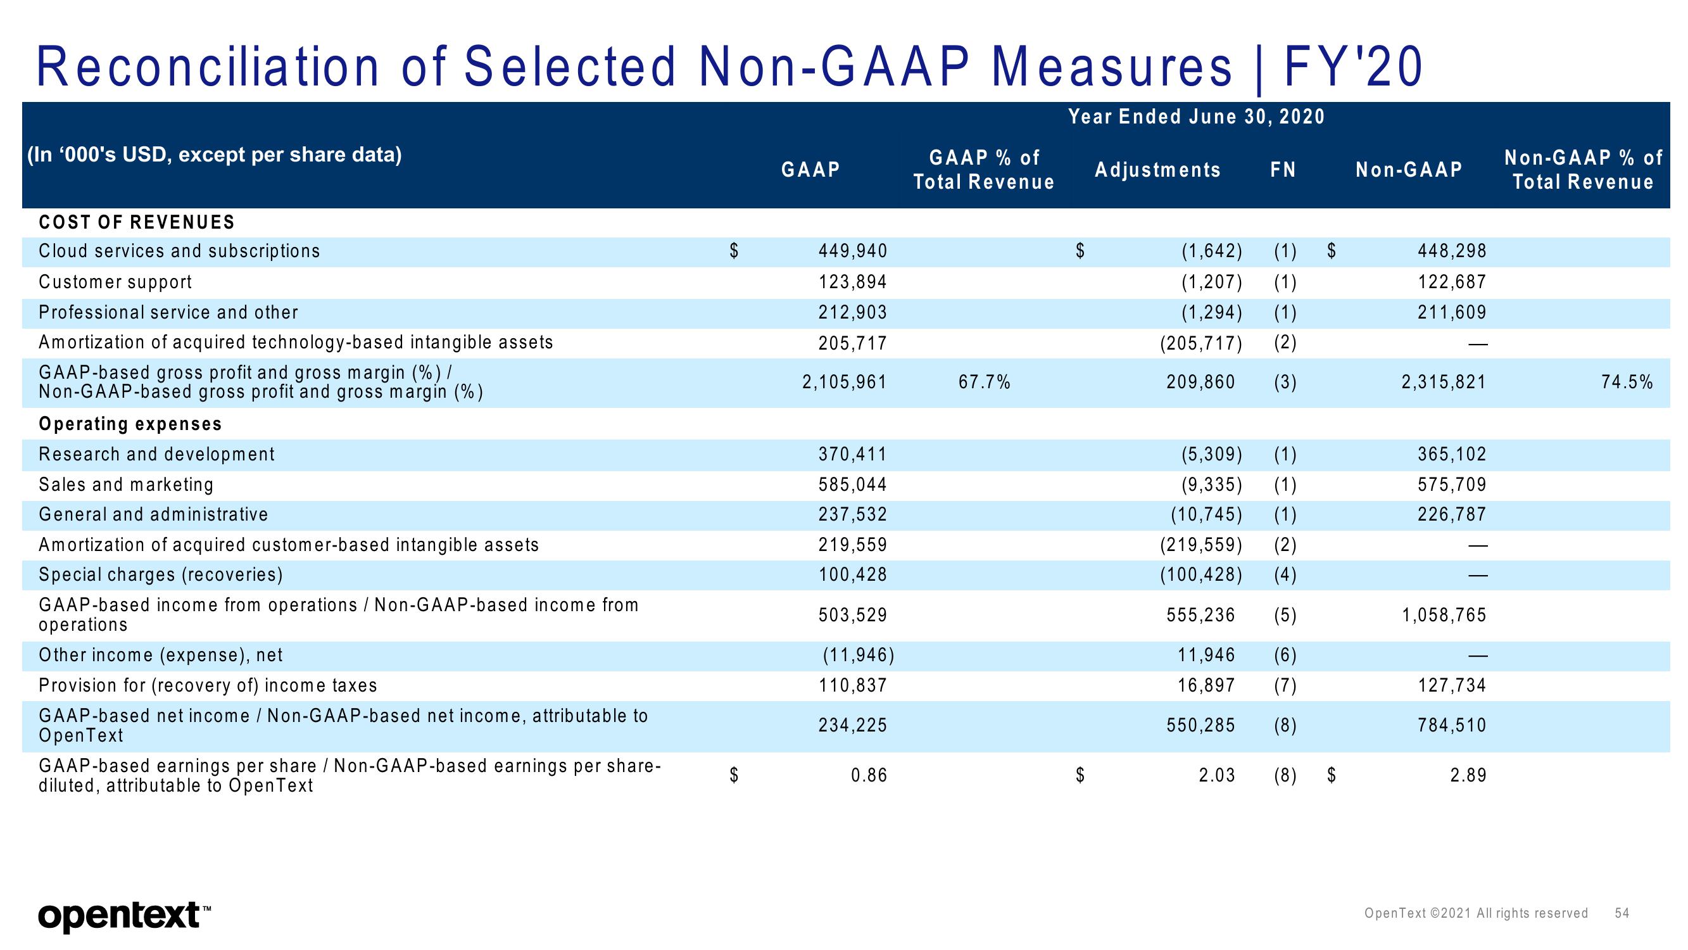This screenshot has width=1688, height=950.
Task: Click footnote reference (4) on special charges row
Action: pyautogui.click(x=1285, y=575)
